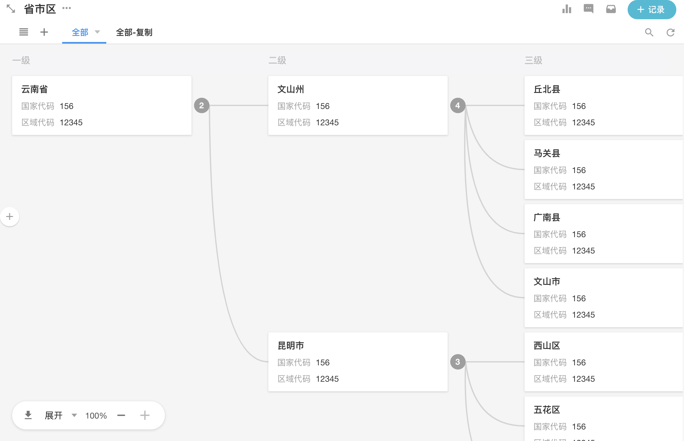Image resolution: width=684 pixels, height=441 pixels.
Task: Open the 全部 tab dropdown arrow
Action: click(98, 32)
